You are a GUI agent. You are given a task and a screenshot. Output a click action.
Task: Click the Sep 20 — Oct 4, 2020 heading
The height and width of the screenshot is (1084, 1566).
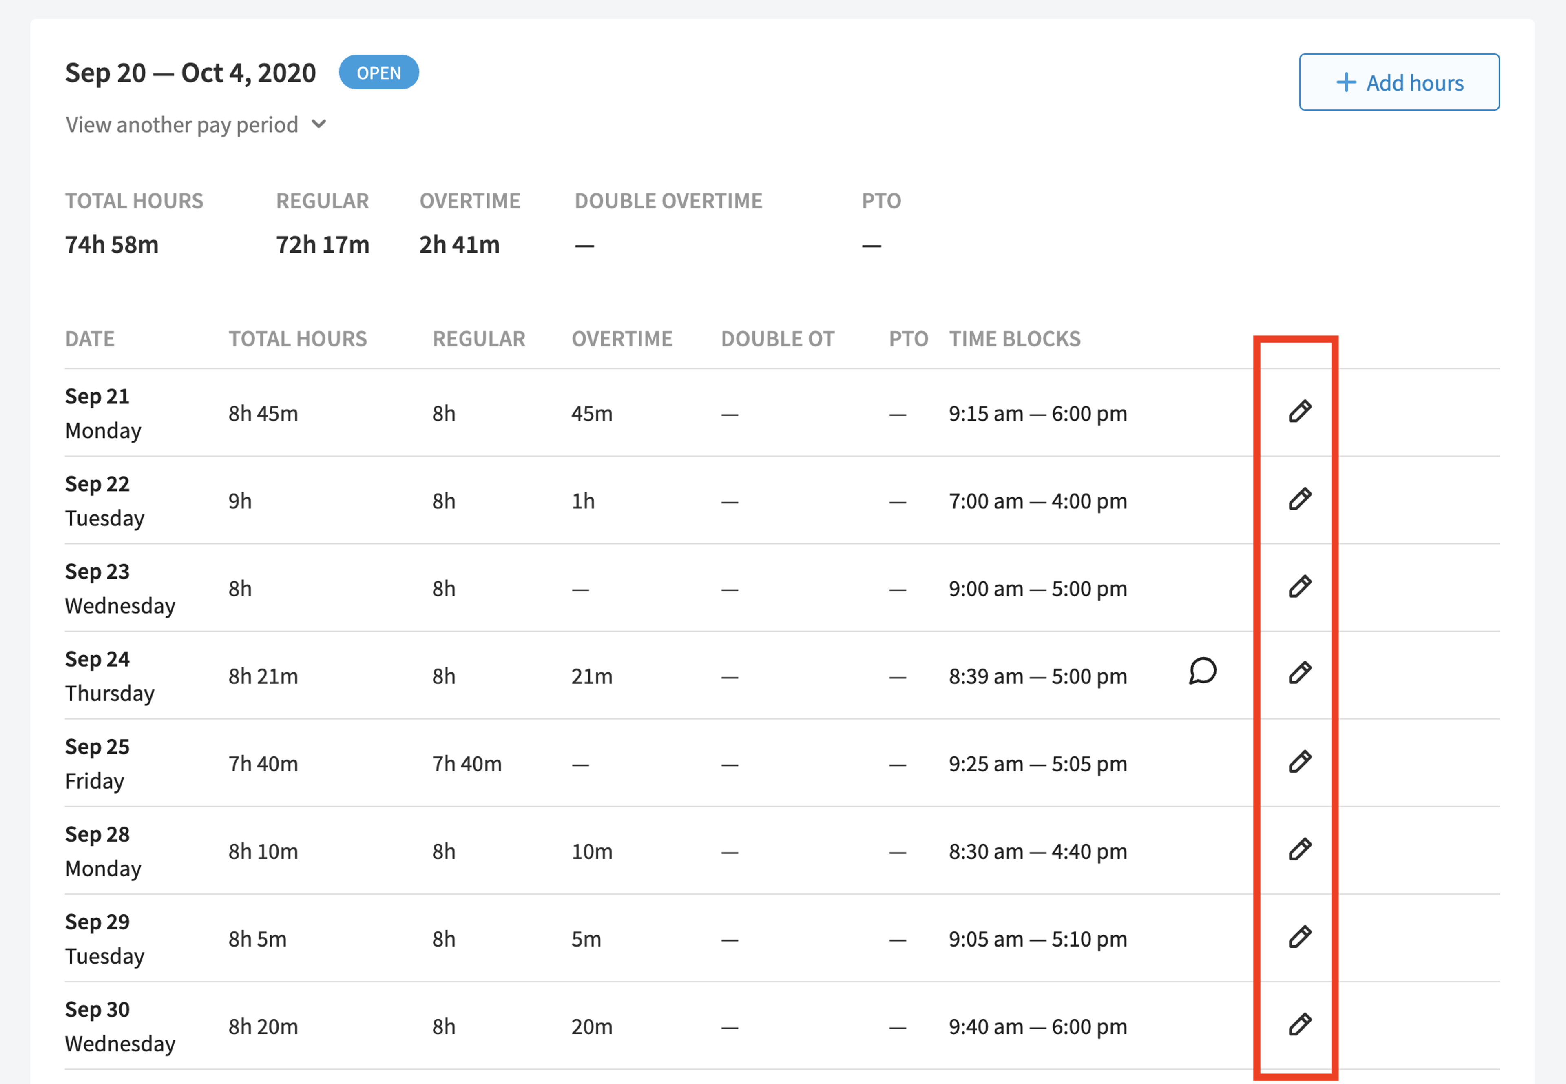[191, 73]
